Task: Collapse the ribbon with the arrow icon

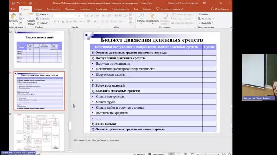Action: (231, 27)
